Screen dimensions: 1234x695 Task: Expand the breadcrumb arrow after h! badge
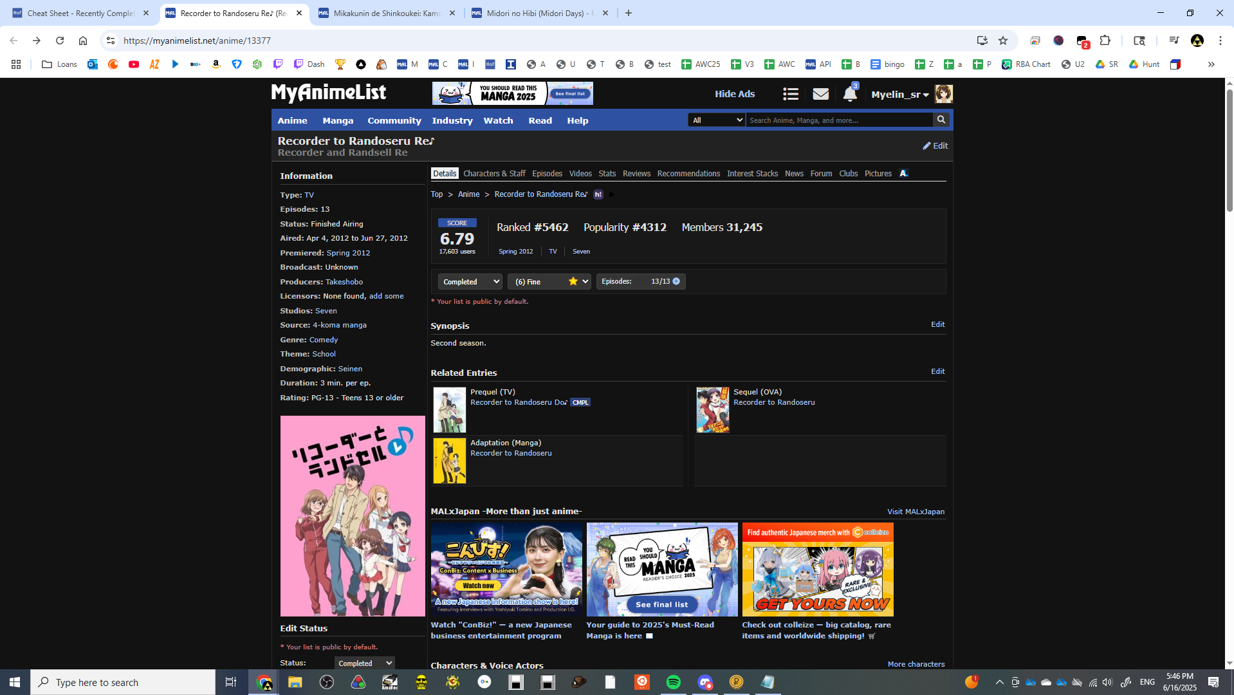[611, 194]
